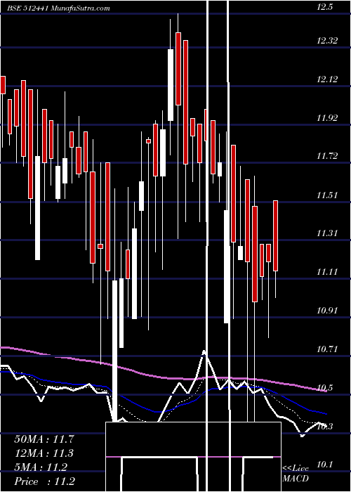The image size is (351, 492).
Task: Click the <<Live MACD label
Action: [296, 473]
